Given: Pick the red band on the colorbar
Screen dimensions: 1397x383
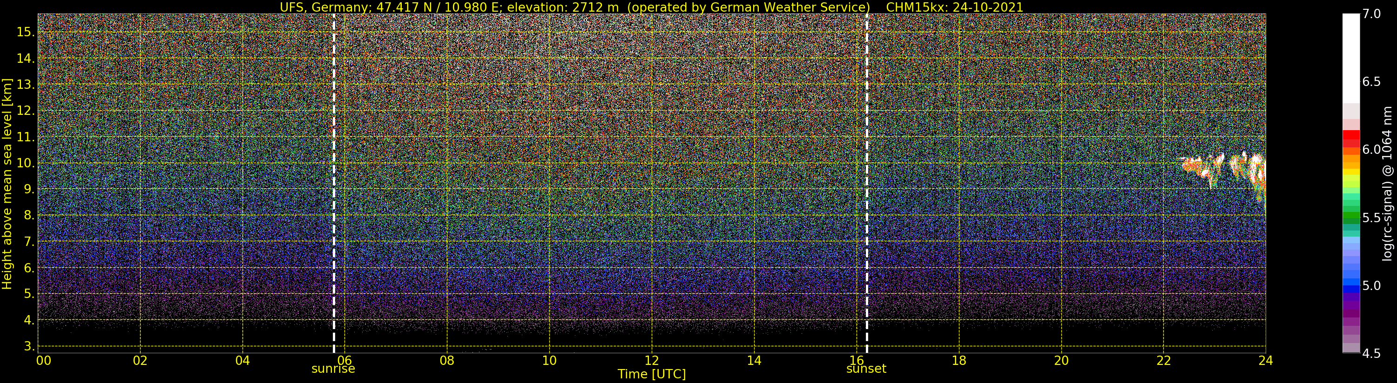Looking at the screenshot, I should click(x=1351, y=140).
